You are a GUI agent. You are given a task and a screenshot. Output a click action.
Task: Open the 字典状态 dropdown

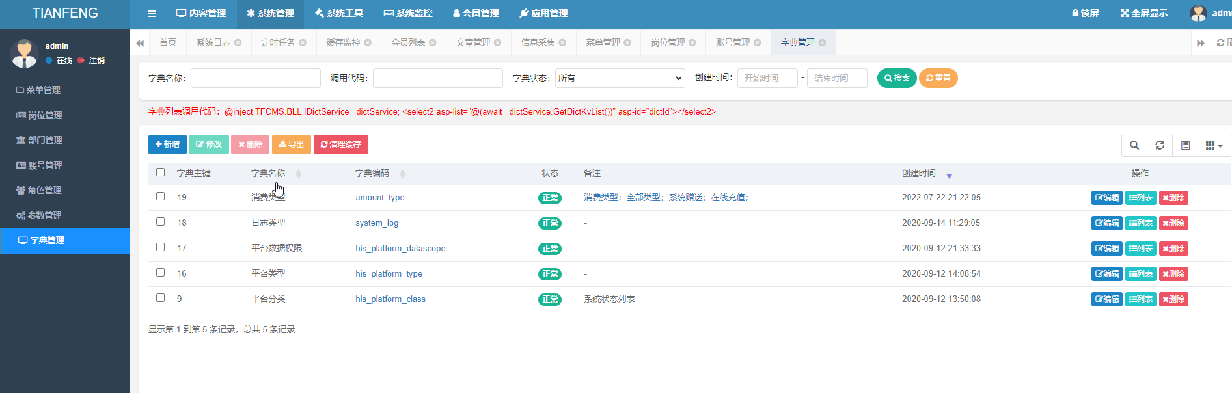coord(620,78)
